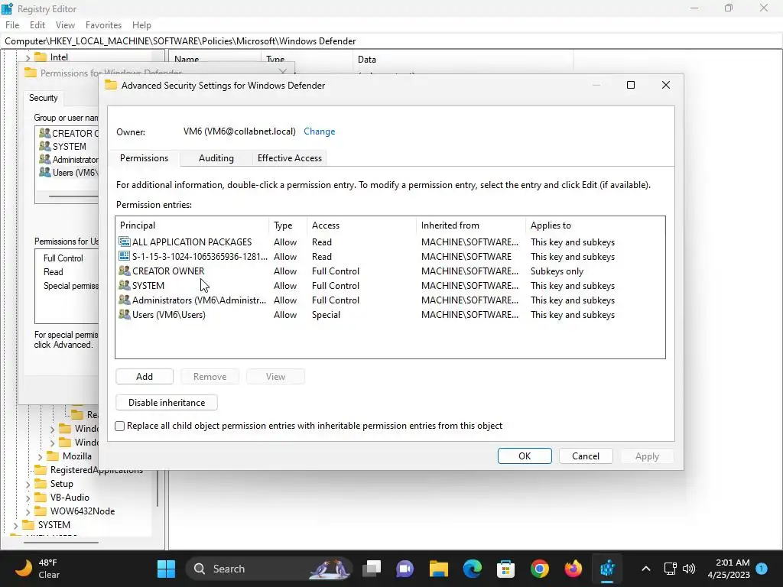Image resolution: width=783 pixels, height=587 pixels.
Task: Expand the Setup key
Action: tap(28, 484)
